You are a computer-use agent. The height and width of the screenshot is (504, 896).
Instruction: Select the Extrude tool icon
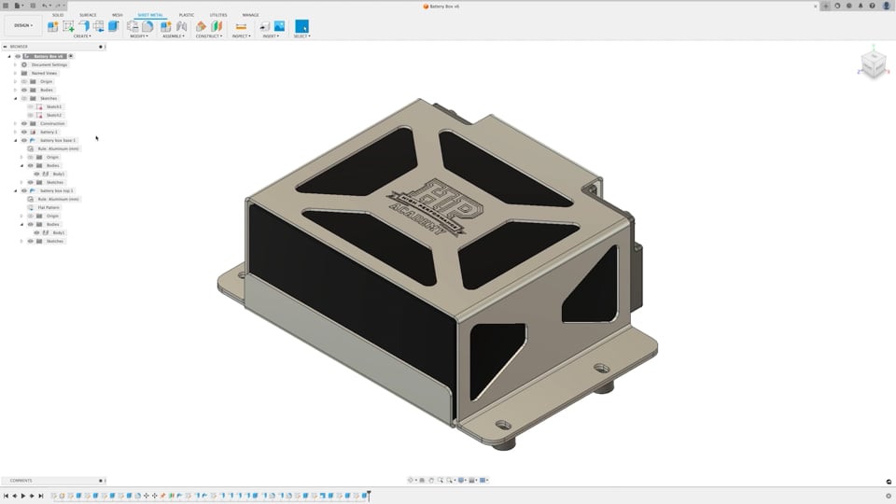coord(113,26)
